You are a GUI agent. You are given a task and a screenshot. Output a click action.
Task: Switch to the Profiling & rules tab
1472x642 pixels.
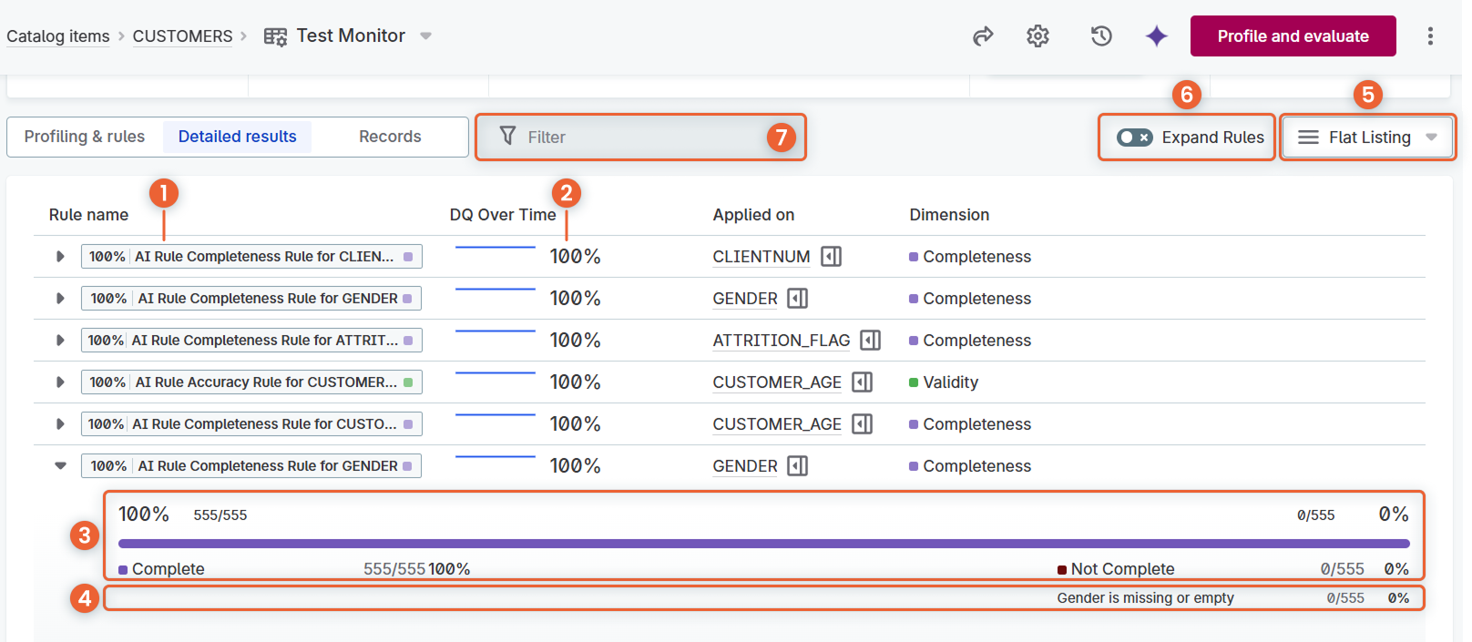pyautogui.click(x=85, y=137)
